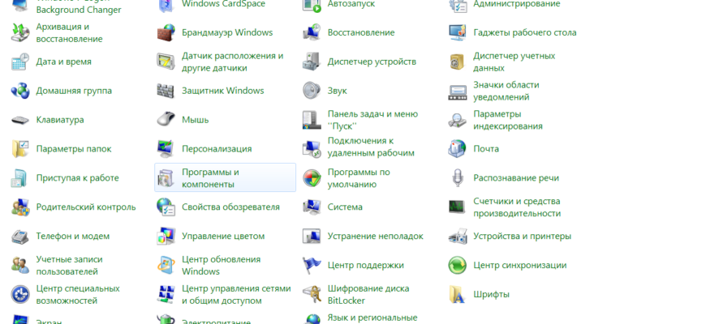706x324 pixels.
Task: Open the Защитник Windows wall icon
Action: point(166,91)
